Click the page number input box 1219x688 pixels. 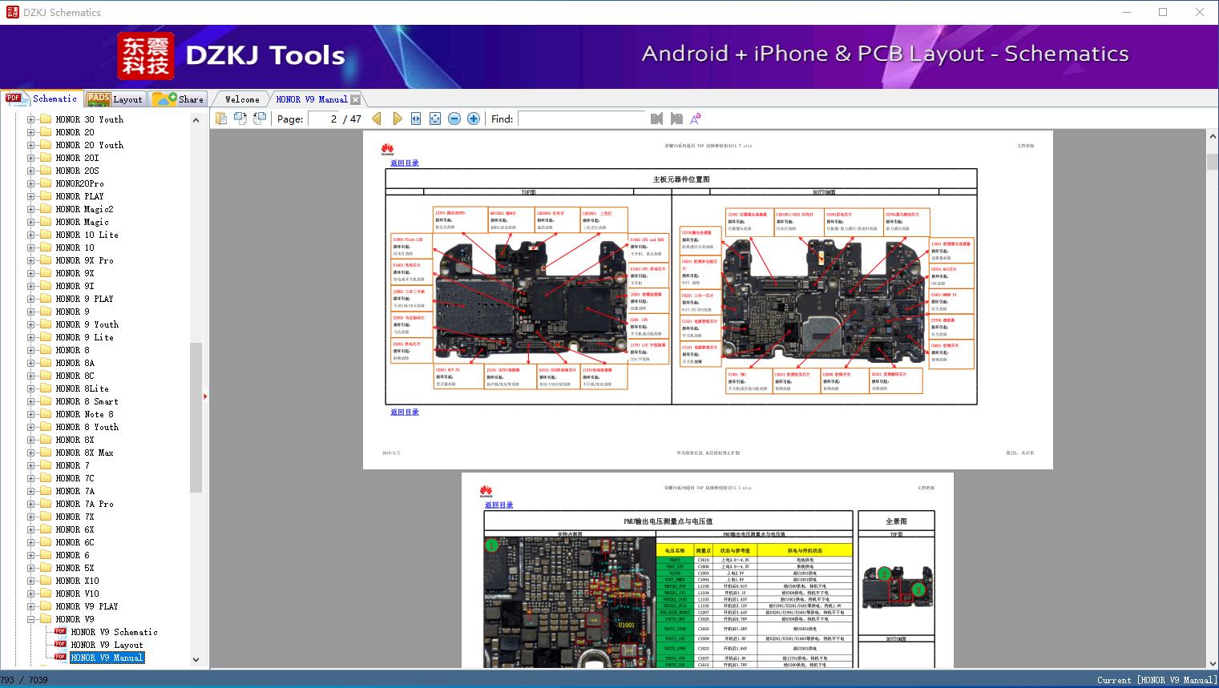pyautogui.click(x=324, y=119)
